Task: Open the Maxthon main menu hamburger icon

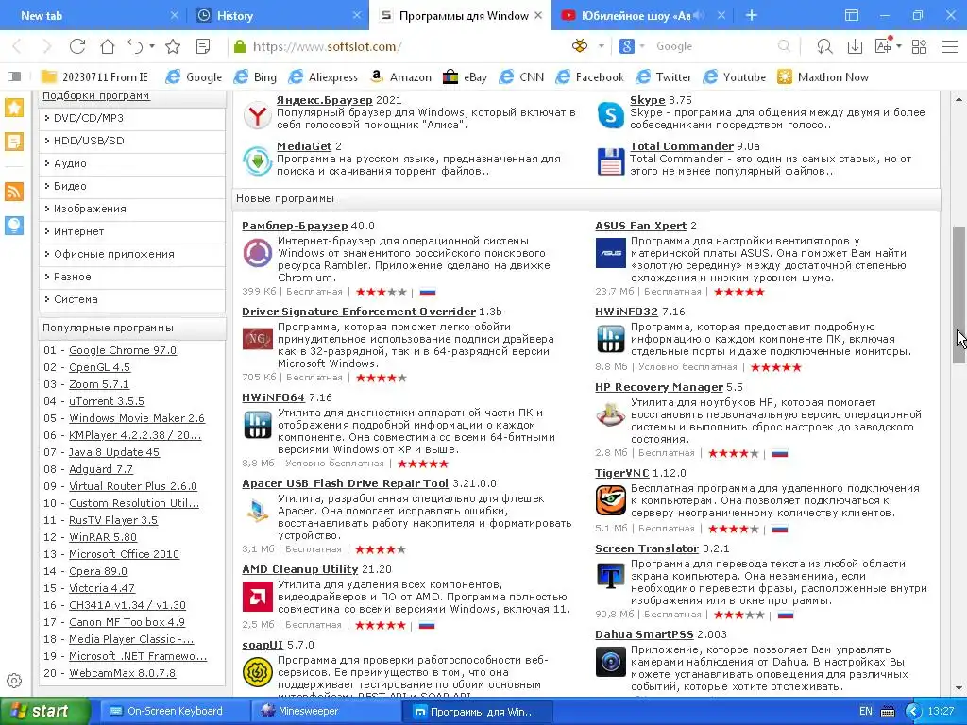Action: pyautogui.click(x=950, y=46)
